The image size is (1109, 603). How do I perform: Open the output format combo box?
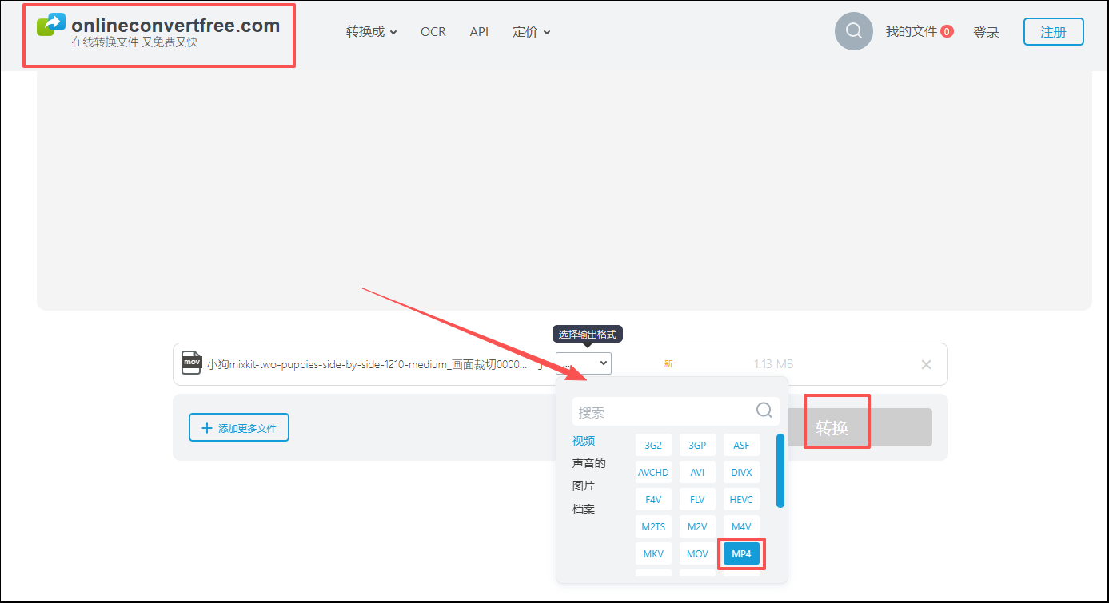(x=584, y=363)
